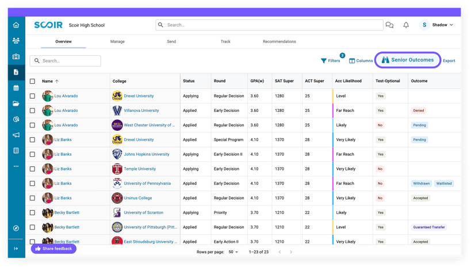The width and height of the screenshot is (471, 268).
Task: Expand sidebar with arrow icon
Action: point(16,248)
